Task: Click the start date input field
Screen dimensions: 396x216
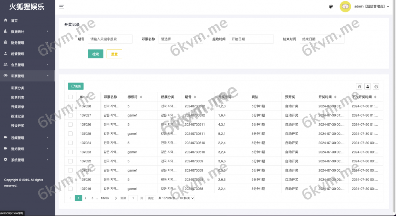Action: pos(251,39)
